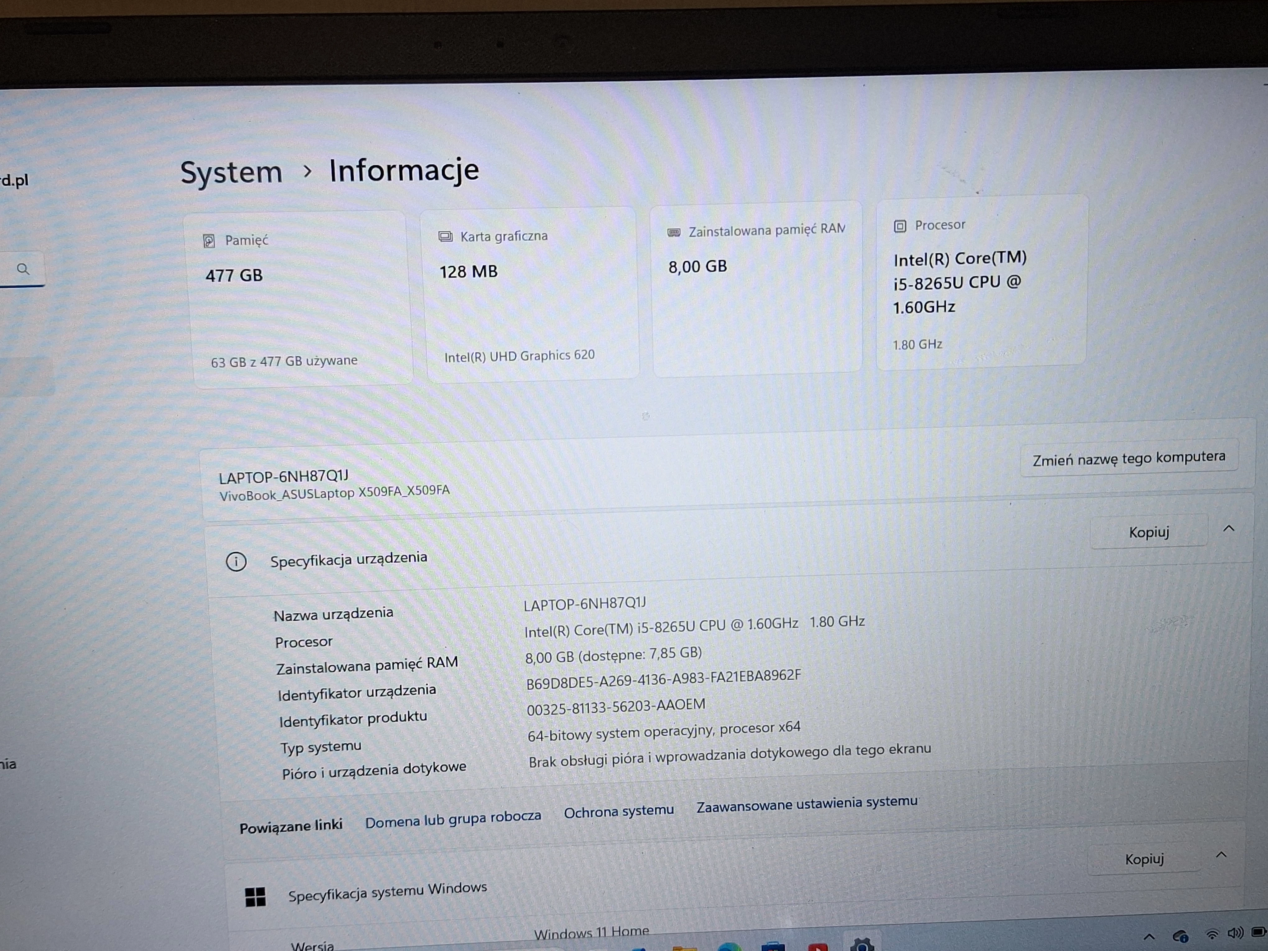Click the Powiązane linki label
The height and width of the screenshot is (951, 1268).
[291, 826]
